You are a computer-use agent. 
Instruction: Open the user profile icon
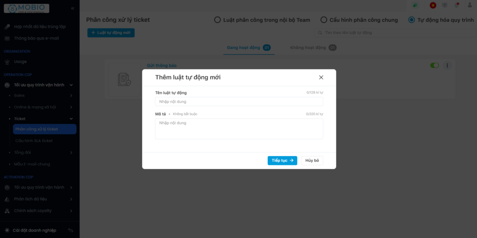point(469,5)
